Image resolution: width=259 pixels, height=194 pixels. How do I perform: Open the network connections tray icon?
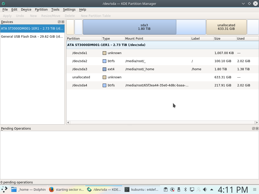(x=192, y=189)
